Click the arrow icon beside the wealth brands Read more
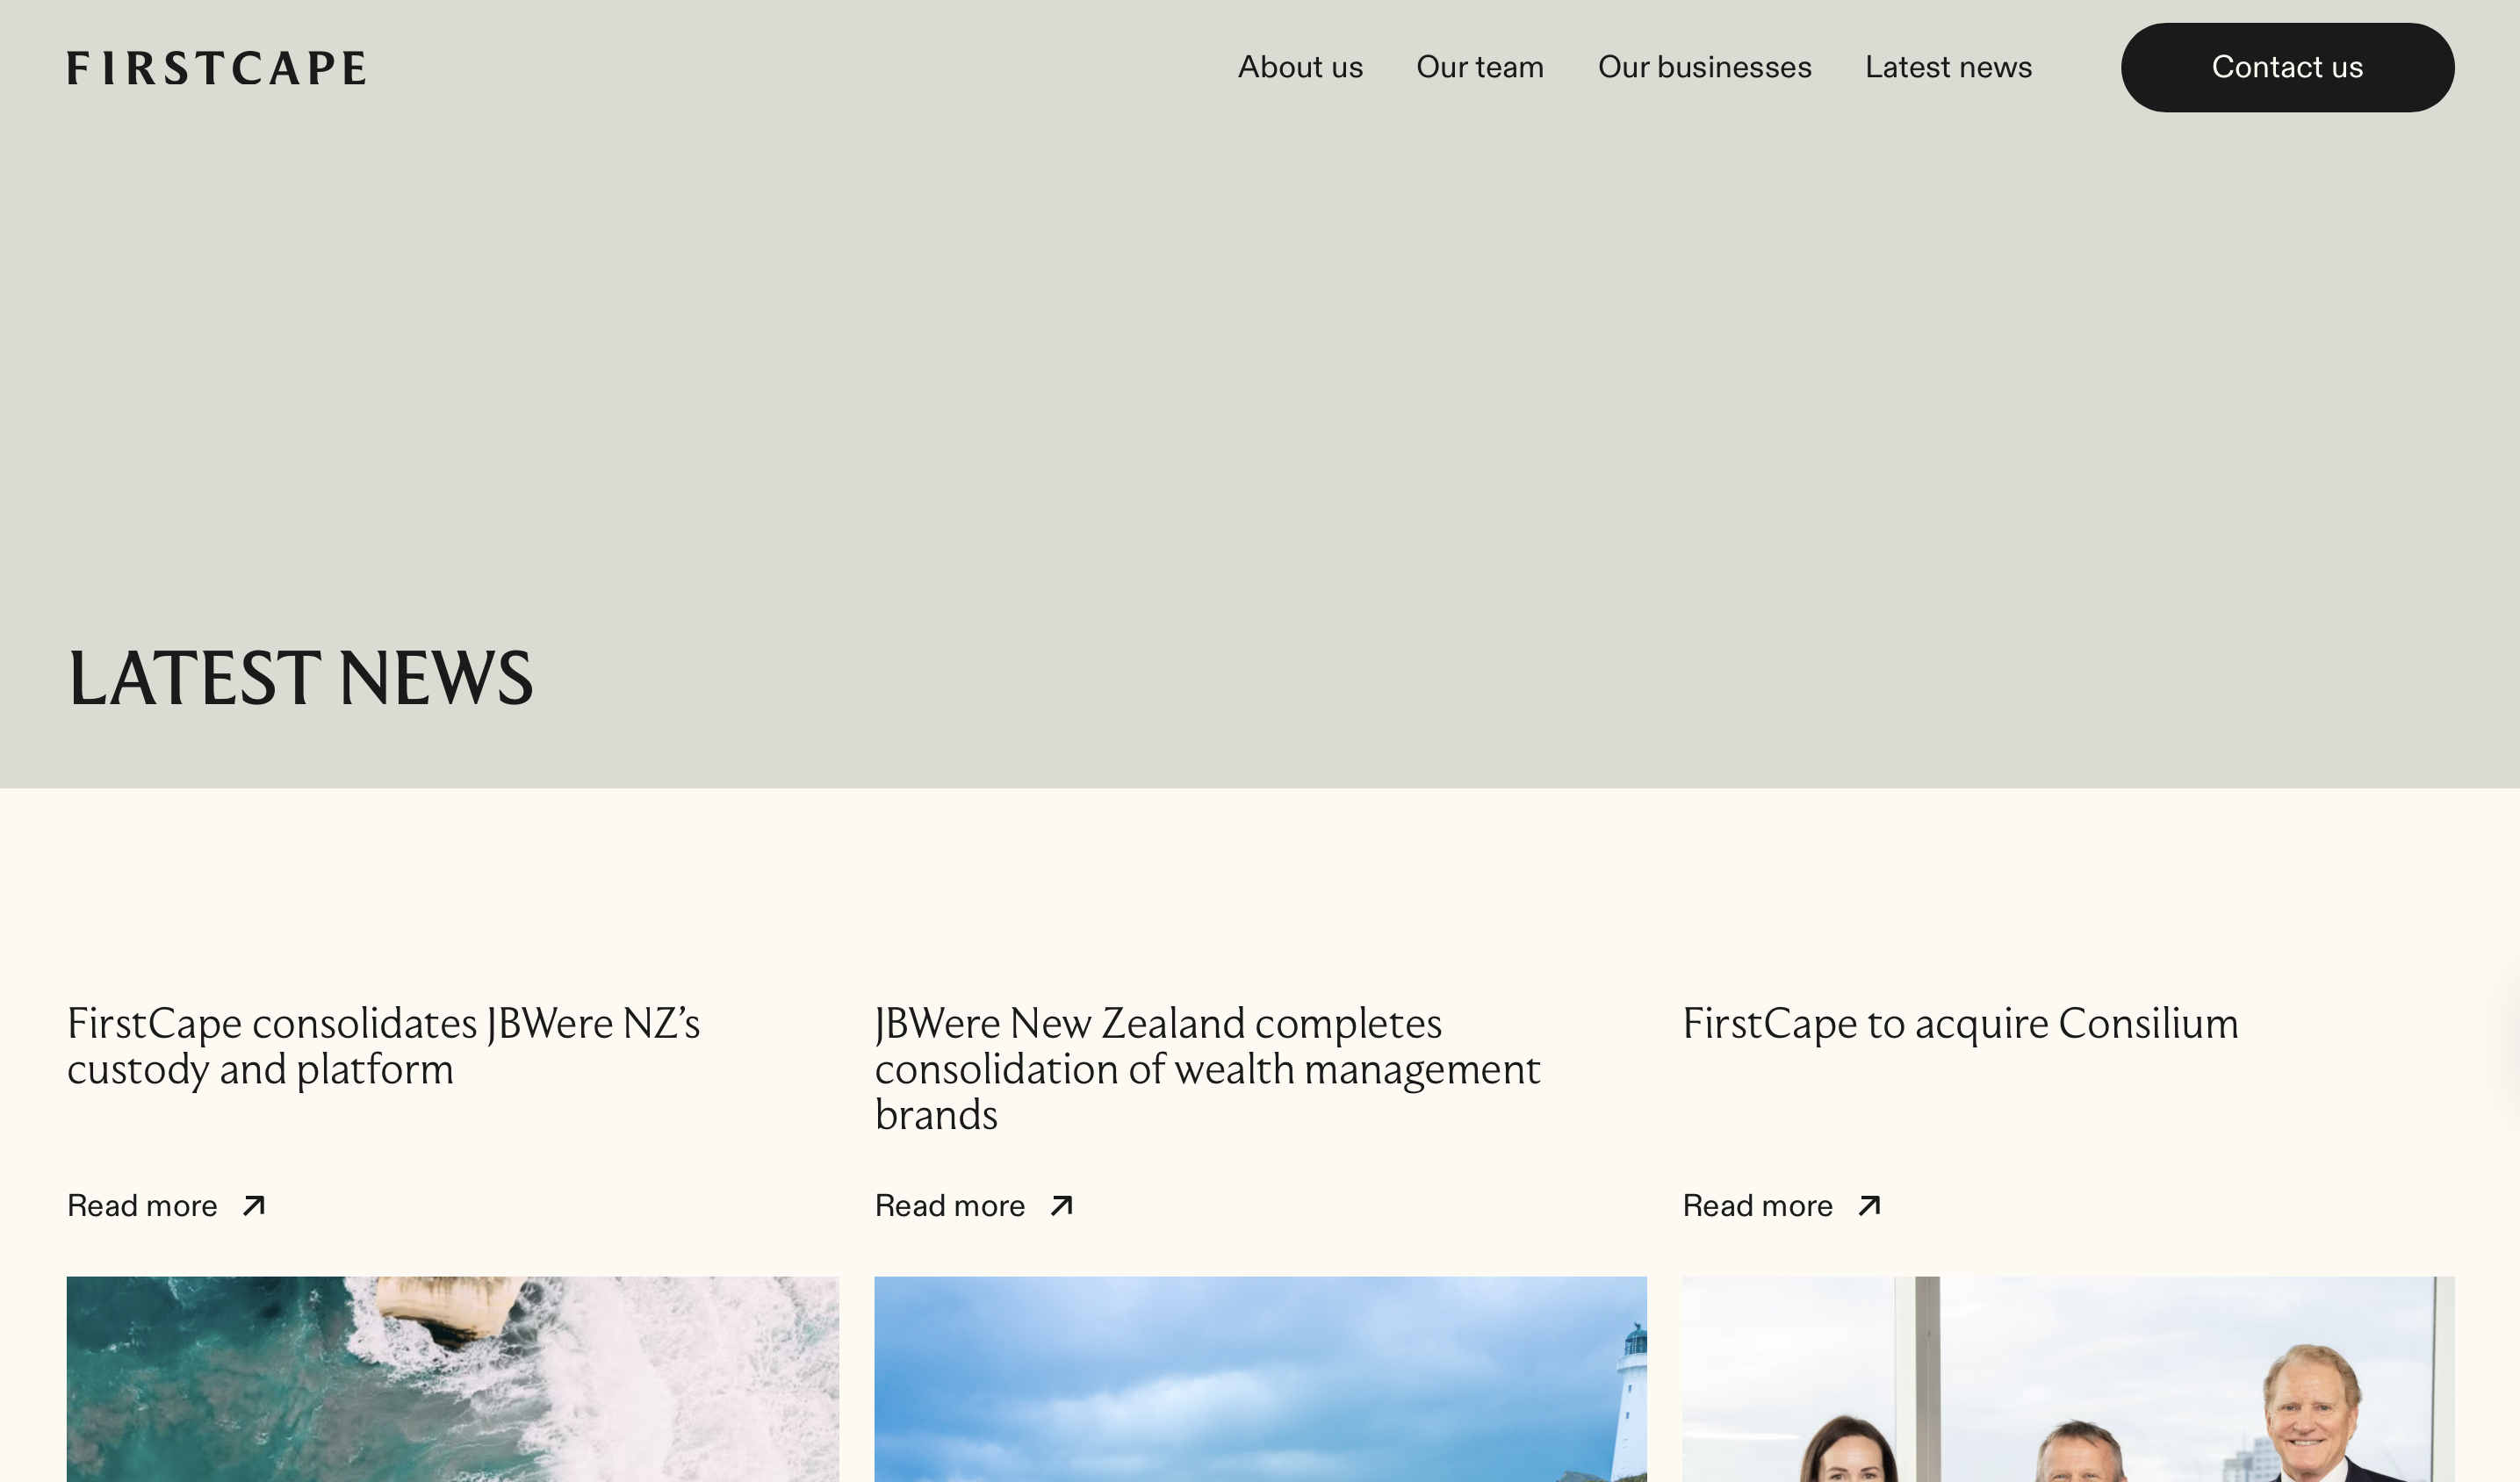The image size is (2520, 1482). click(1062, 1206)
